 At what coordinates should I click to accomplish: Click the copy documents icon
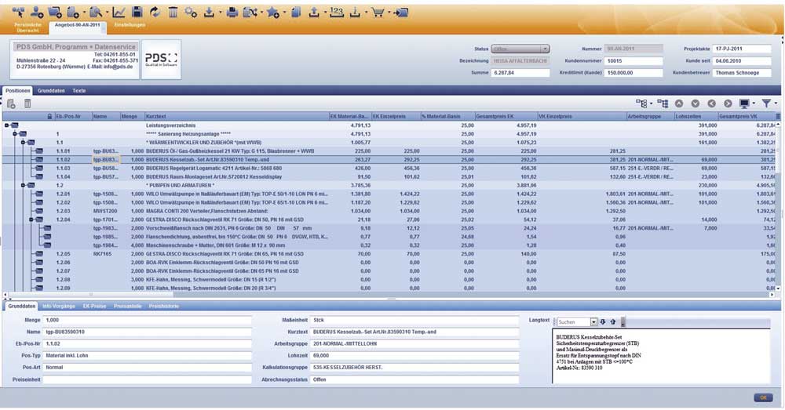(x=296, y=12)
